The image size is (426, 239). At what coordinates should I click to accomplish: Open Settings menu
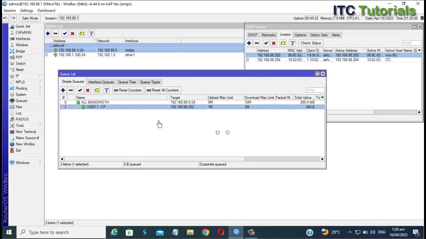[x=27, y=11]
